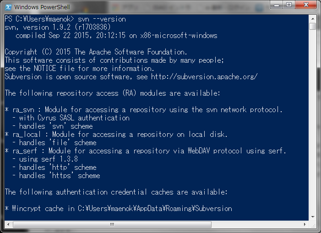Click the vertical scrollbar down arrow
321x233 pixels.
[x=312, y=217]
